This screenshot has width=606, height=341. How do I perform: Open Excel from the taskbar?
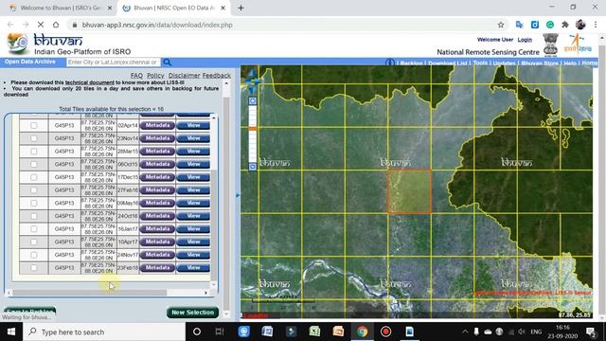tap(314, 332)
